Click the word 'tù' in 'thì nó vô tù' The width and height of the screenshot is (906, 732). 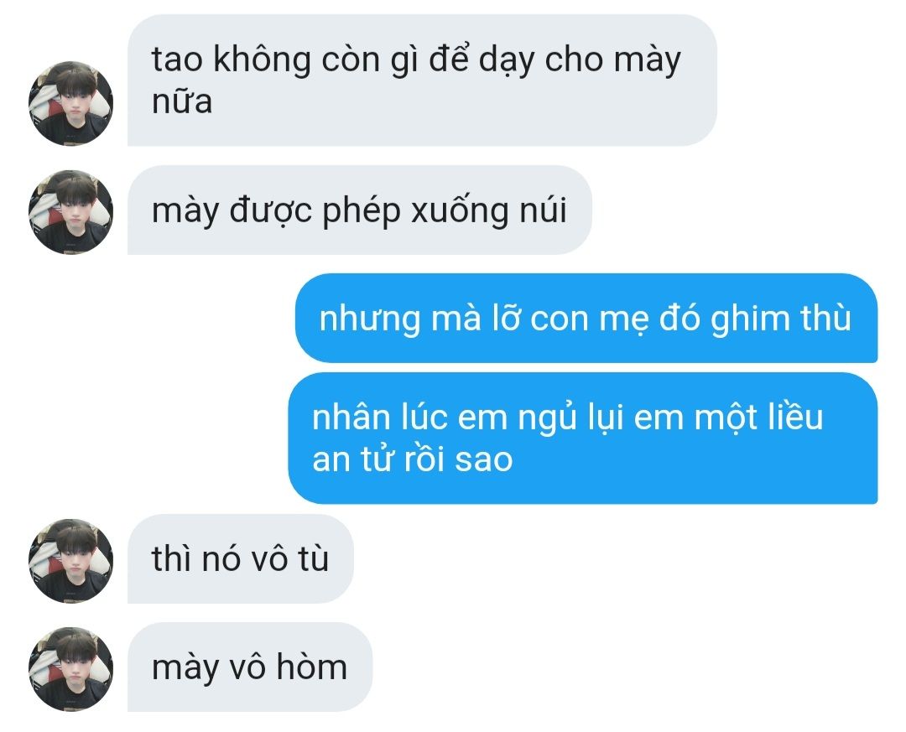(x=313, y=558)
